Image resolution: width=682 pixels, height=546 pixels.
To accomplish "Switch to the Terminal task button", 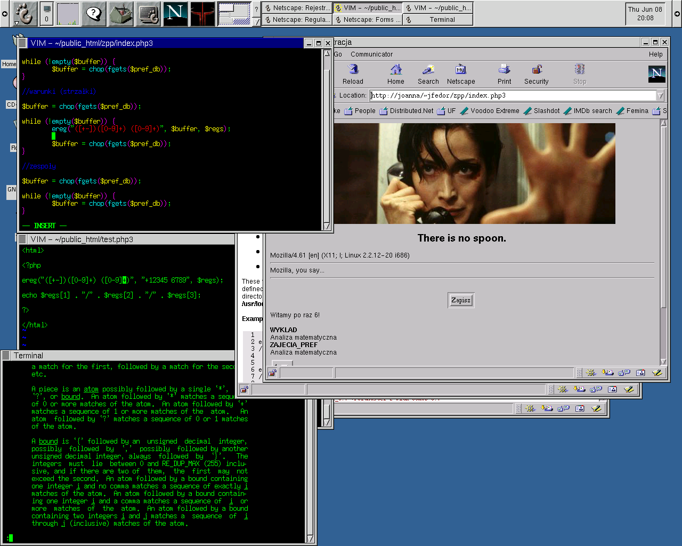I will [437, 20].
